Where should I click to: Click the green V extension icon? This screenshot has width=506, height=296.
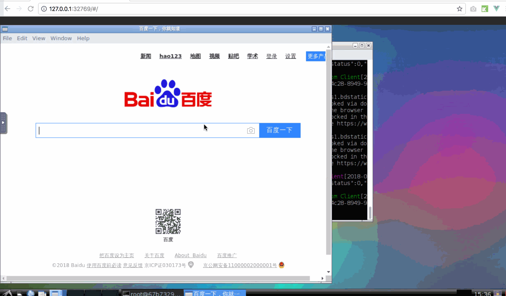496,9
